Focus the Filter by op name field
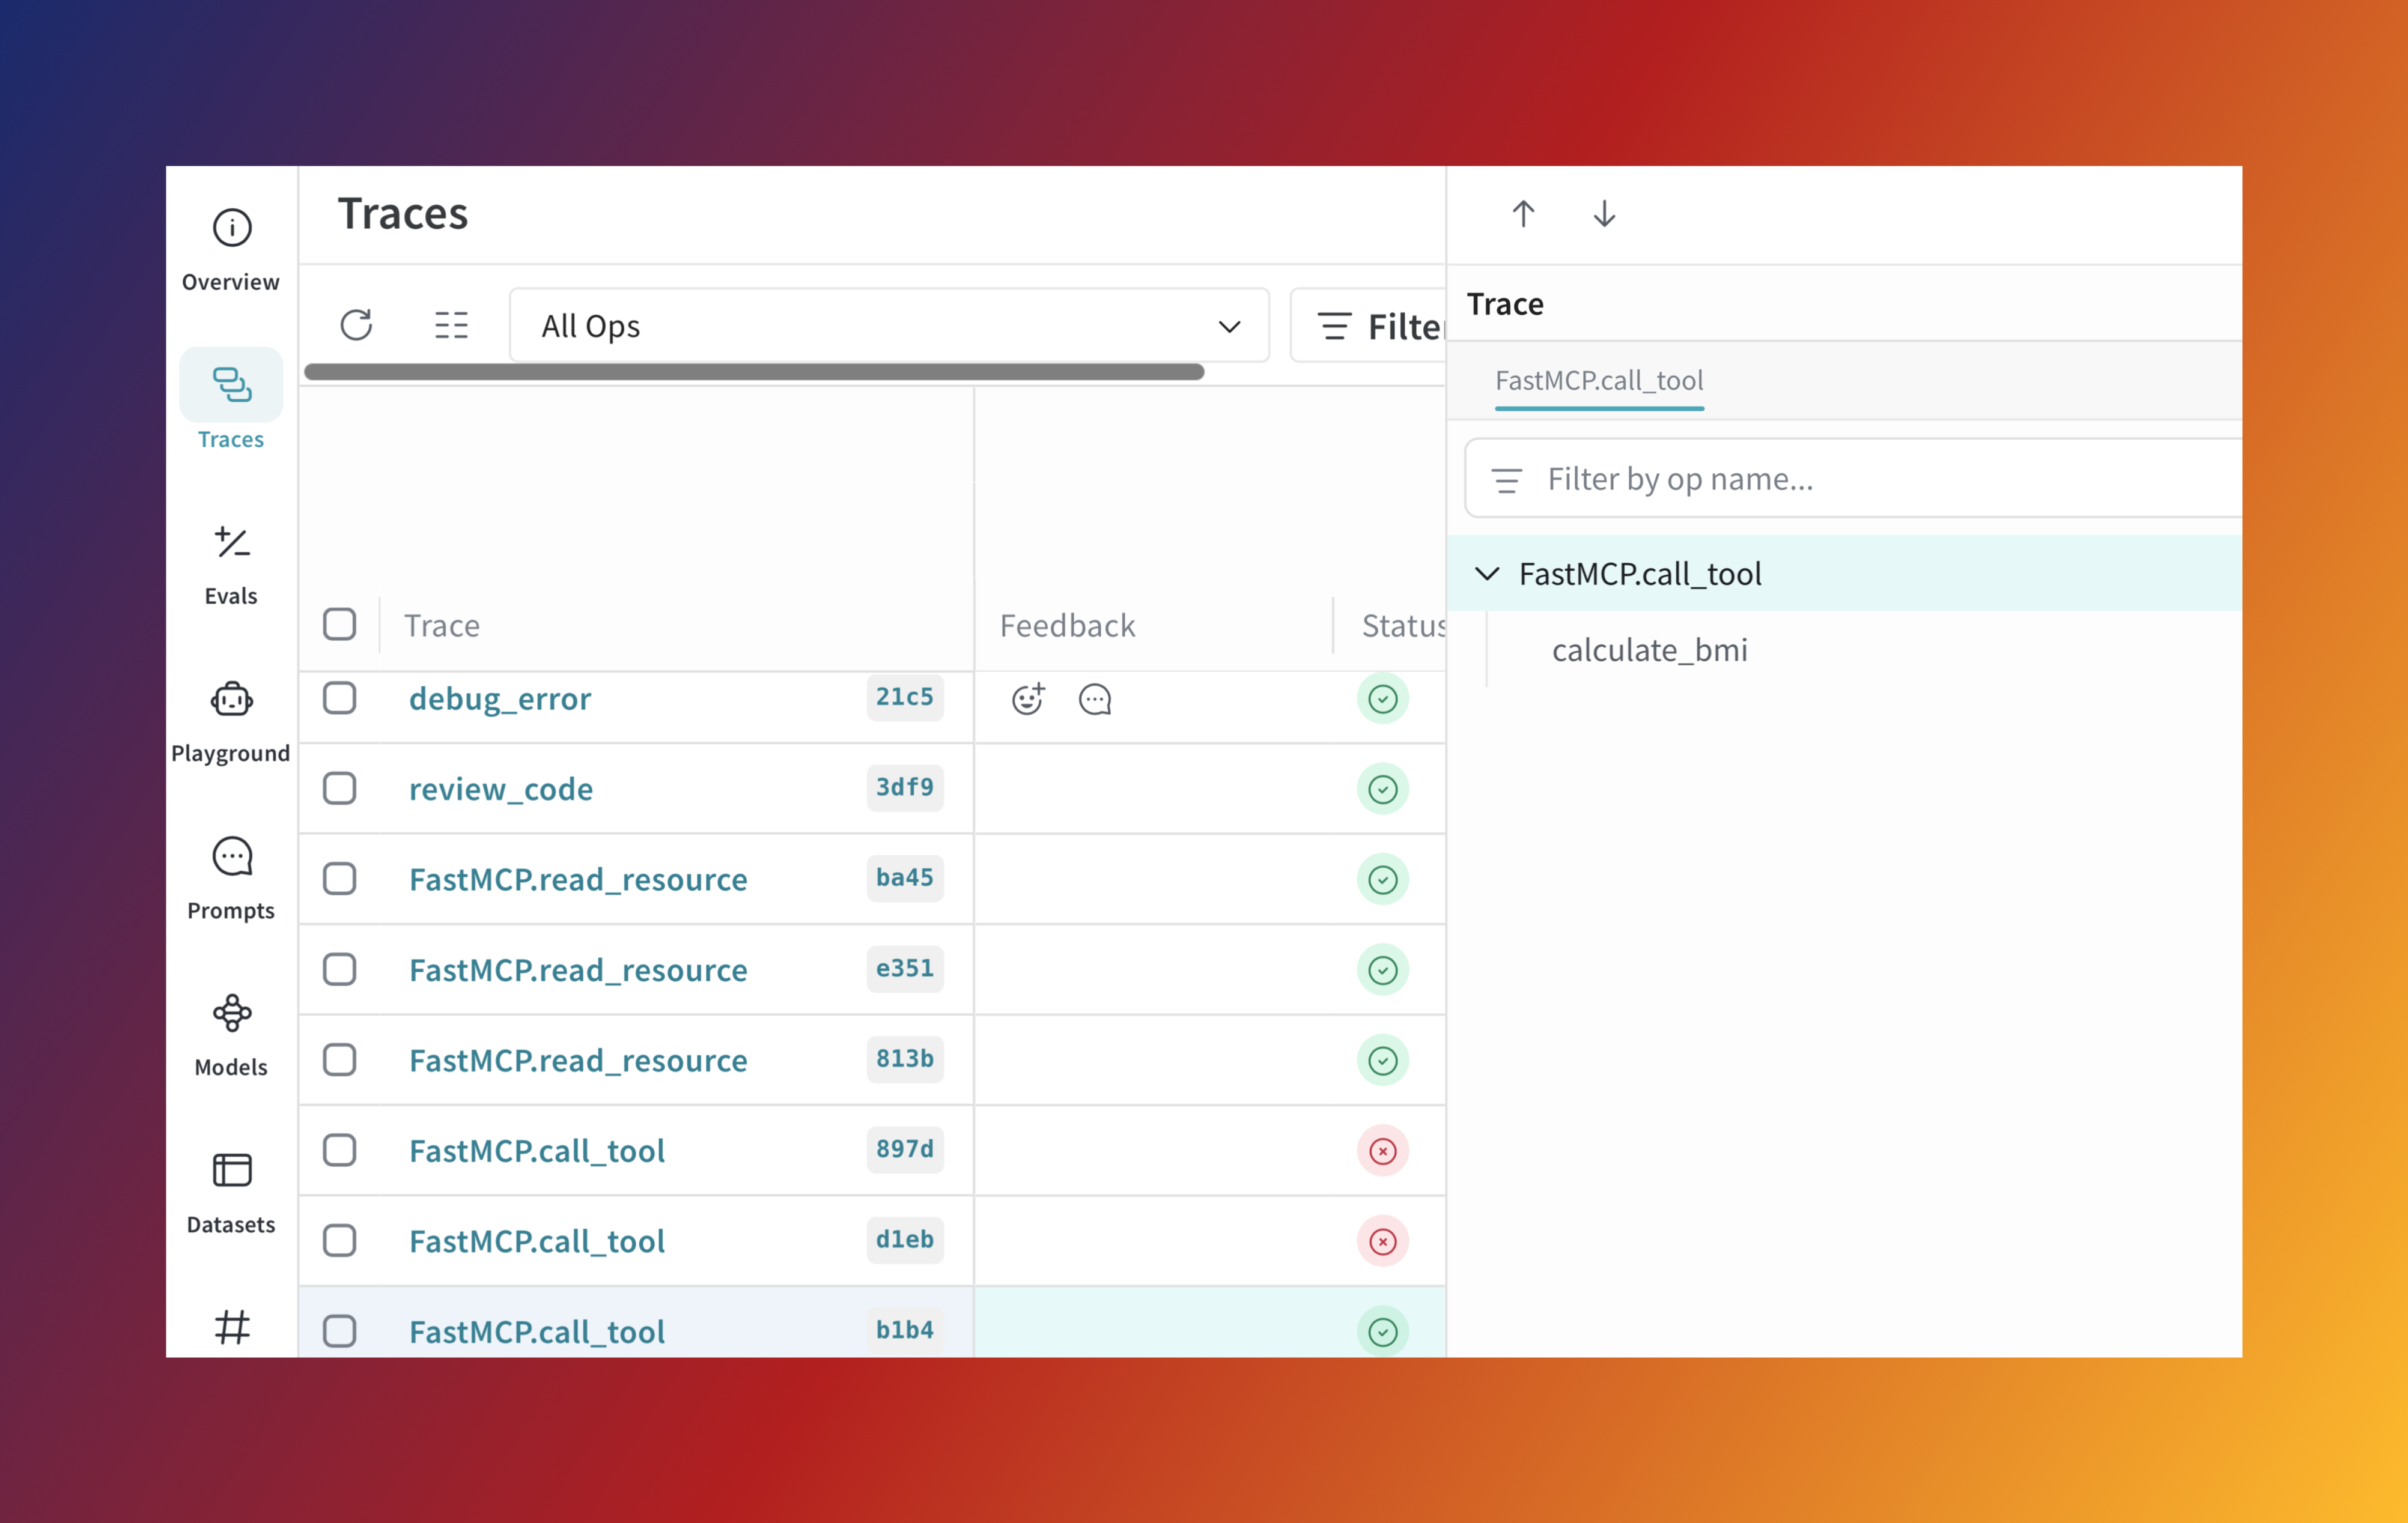2408x1523 pixels. point(1853,479)
